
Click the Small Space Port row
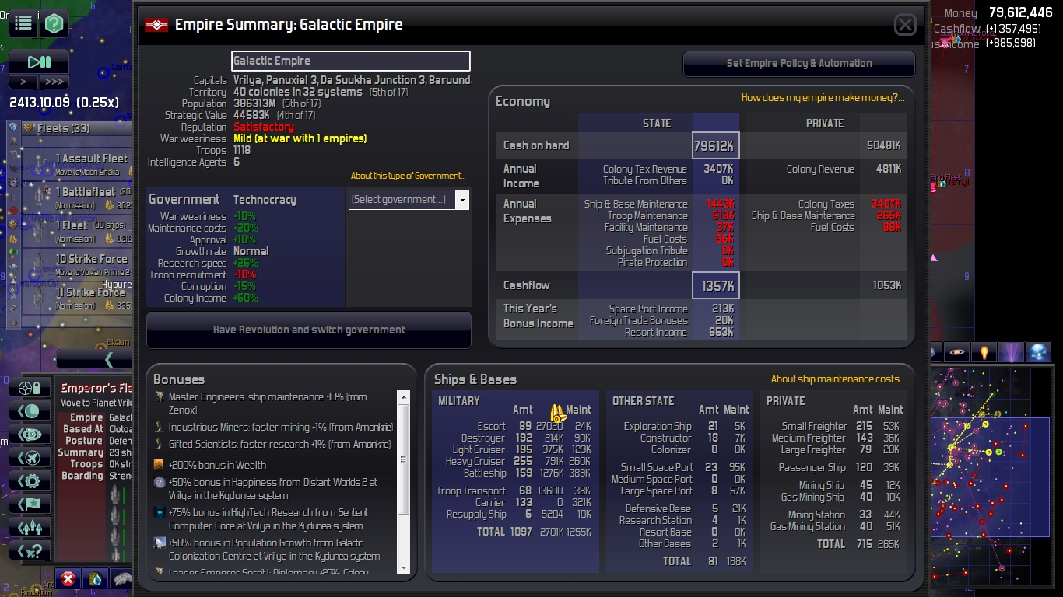[x=679, y=467]
